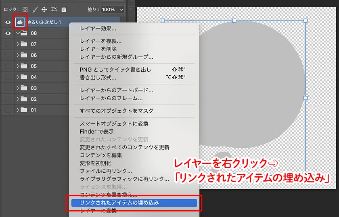Hide the 08 group using eye icon

(8, 33)
